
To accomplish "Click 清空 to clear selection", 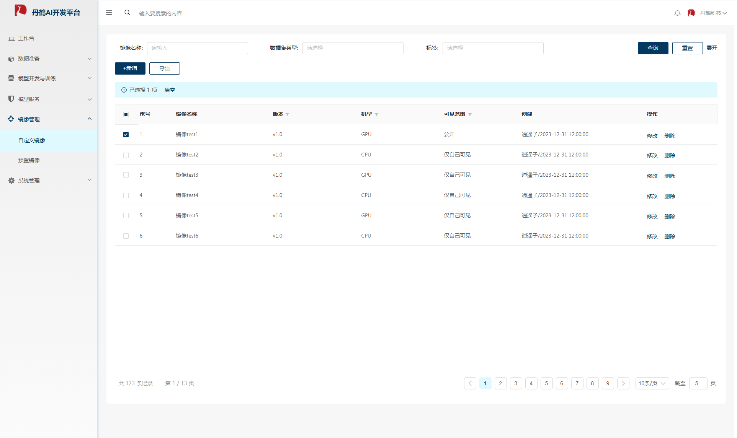I will point(170,90).
